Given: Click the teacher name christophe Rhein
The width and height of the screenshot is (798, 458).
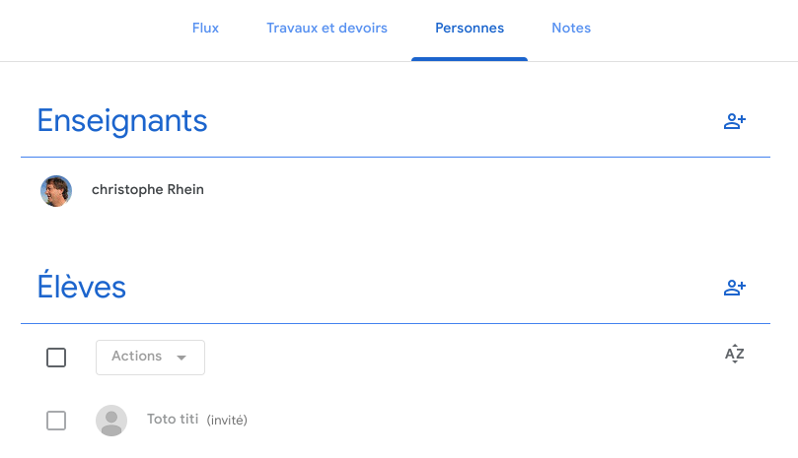Looking at the screenshot, I should coord(148,190).
